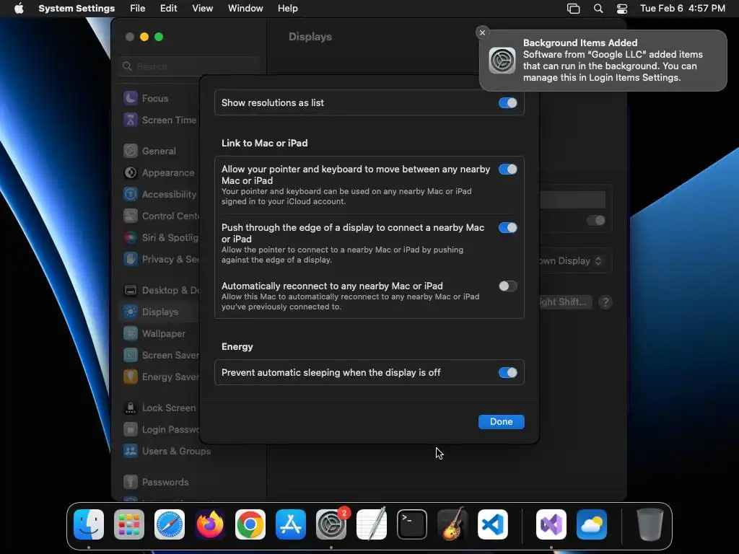Viewport: 739px width, 554px height.
Task: Select Screen Saver icon in sidebar
Action: pos(131,355)
